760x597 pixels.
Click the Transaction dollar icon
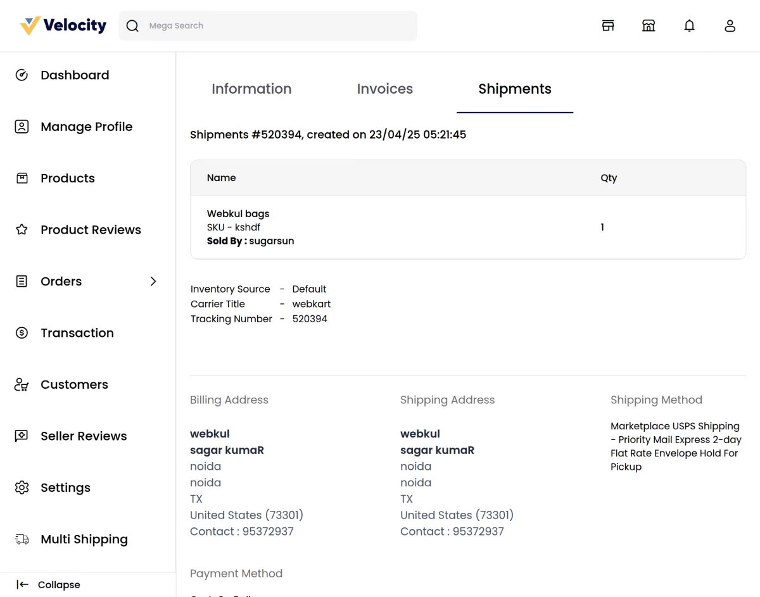point(22,332)
